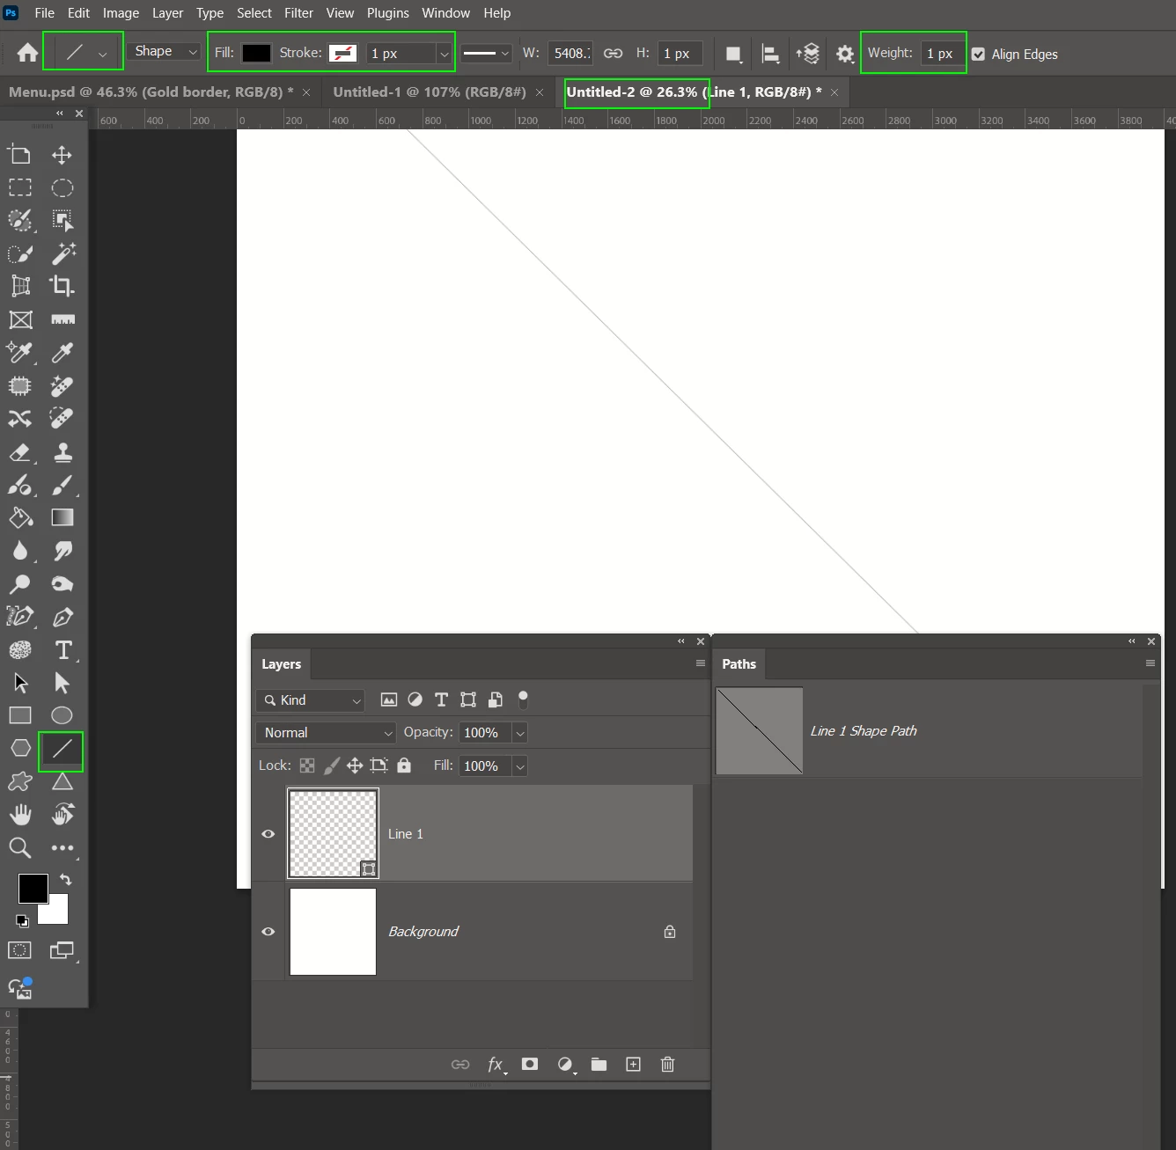
Task: Open the Plugins menu
Action: (387, 13)
